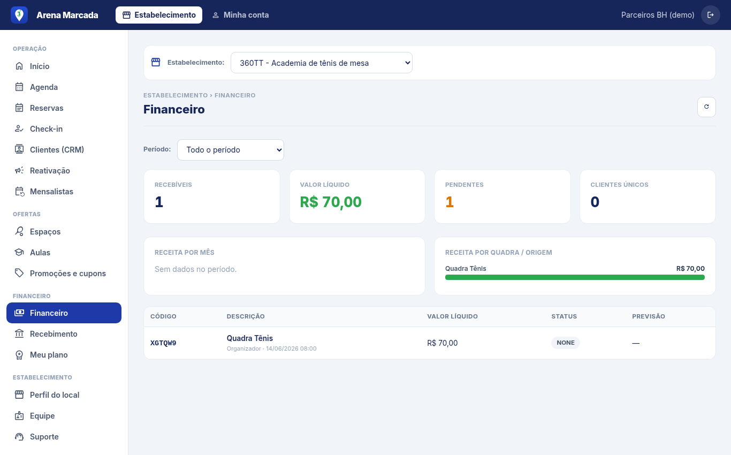This screenshot has height=455, width=731.
Task: Click the Check-in person icon
Action: (x=19, y=129)
